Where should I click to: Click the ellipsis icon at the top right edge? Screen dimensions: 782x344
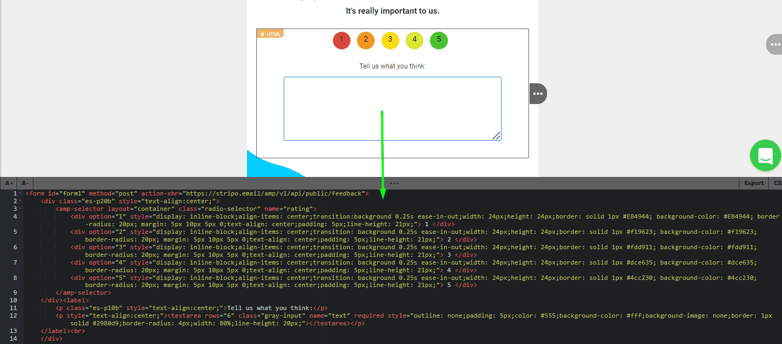point(775,44)
